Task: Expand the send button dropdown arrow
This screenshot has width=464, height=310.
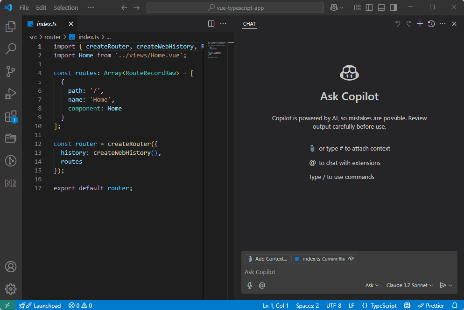Action: pos(451,285)
